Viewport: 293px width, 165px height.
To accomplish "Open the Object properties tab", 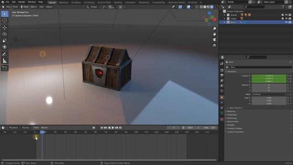I will pyautogui.click(x=222, y=98).
